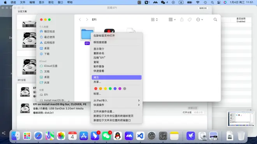The width and height of the screenshot is (257, 144).
Task: Open Trash from the Dock
Action: click(241, 136)
